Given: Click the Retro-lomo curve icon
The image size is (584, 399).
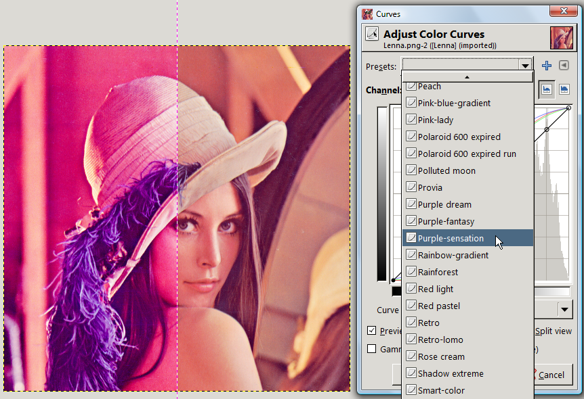Looking at the screenshot, I should coord(411,339).
